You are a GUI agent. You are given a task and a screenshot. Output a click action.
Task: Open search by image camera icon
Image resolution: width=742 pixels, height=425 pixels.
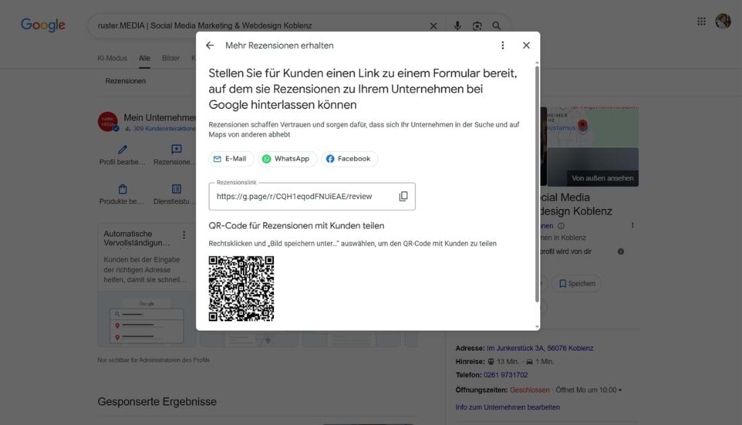tap(477, 26)
